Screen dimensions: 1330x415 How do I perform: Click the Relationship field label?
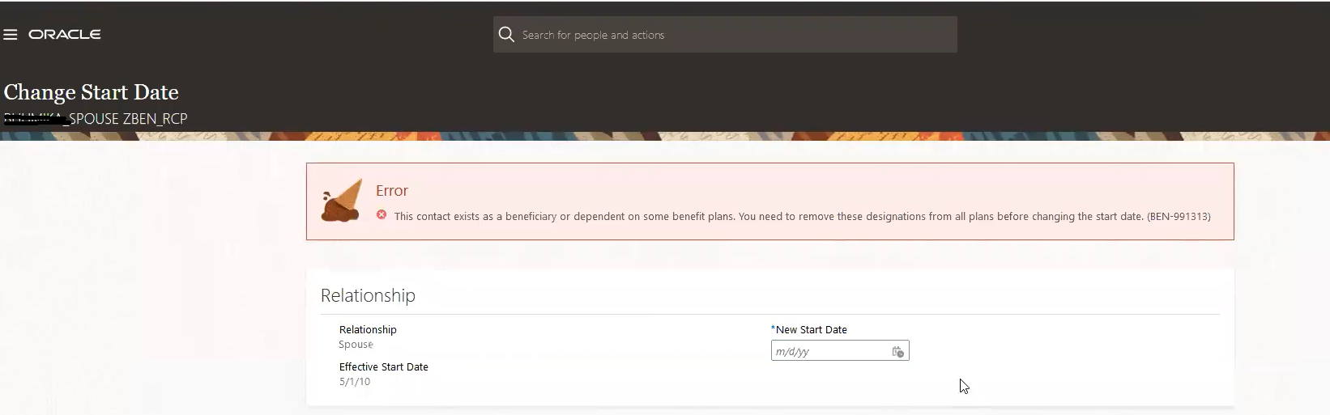[368, 329]
